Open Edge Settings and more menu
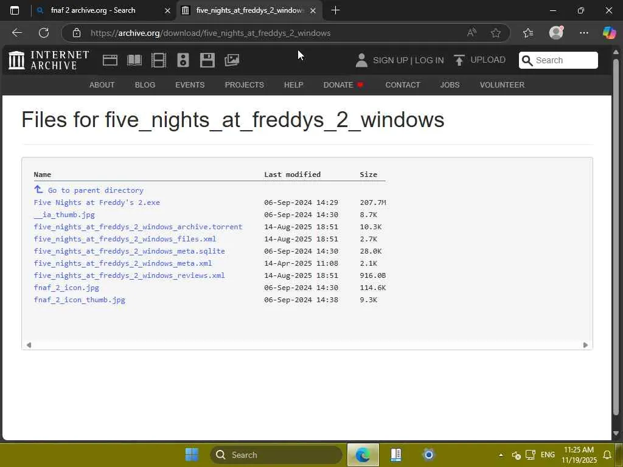This screenshot has height=467, width=623. [583, 33]
